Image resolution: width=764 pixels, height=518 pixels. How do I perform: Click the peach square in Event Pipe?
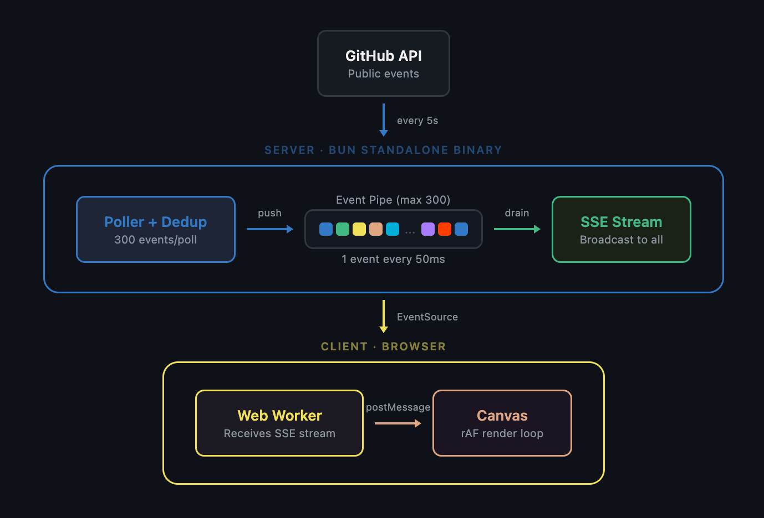point(376,229)
